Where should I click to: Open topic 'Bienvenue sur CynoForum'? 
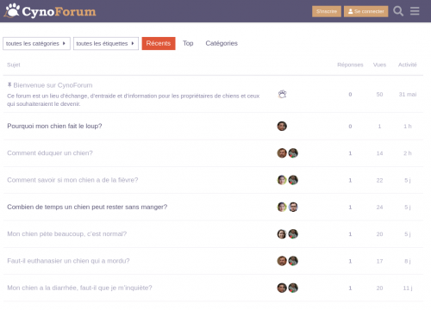click(53, 85)
